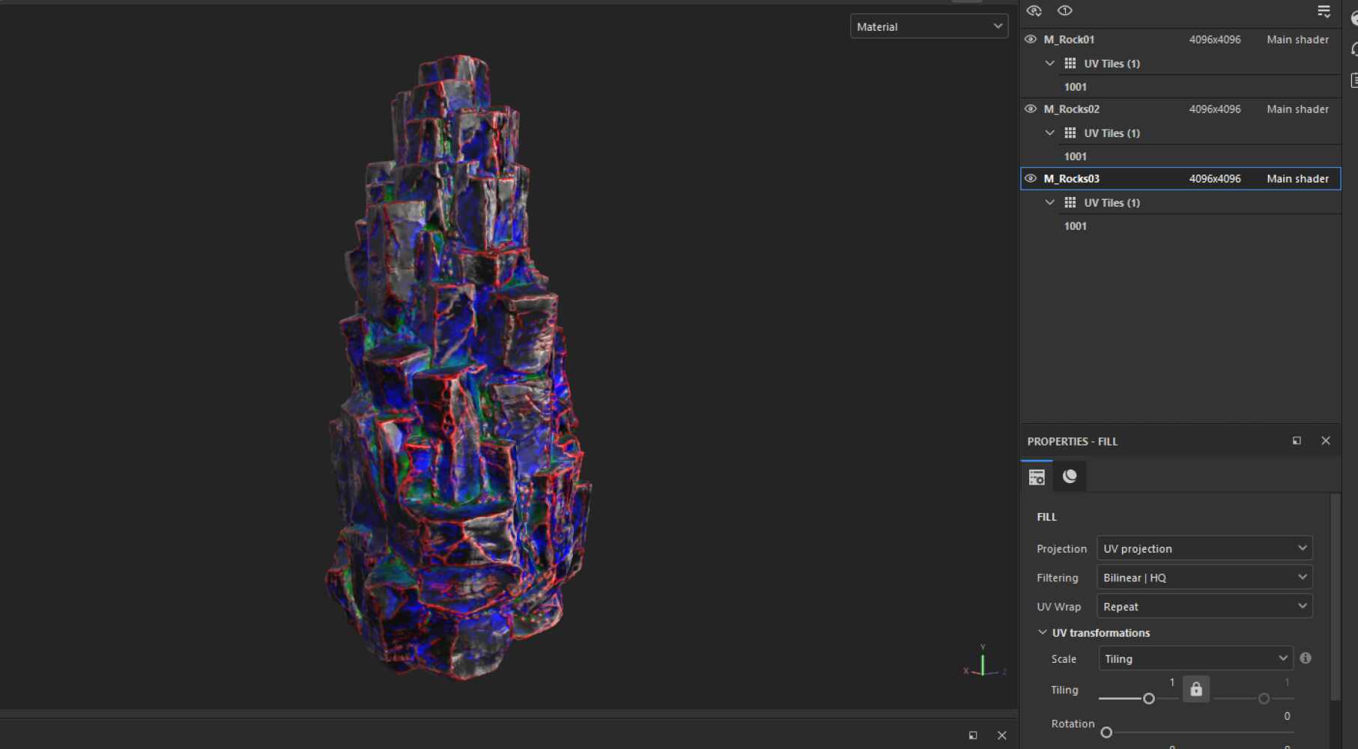Click the eye-with-dropdown visibility icon above texture sets
This screenshot has height=749, width=1358.
(x=1034, y=10)
